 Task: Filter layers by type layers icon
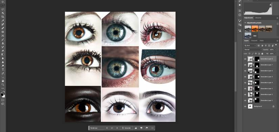tap(266, 45)
